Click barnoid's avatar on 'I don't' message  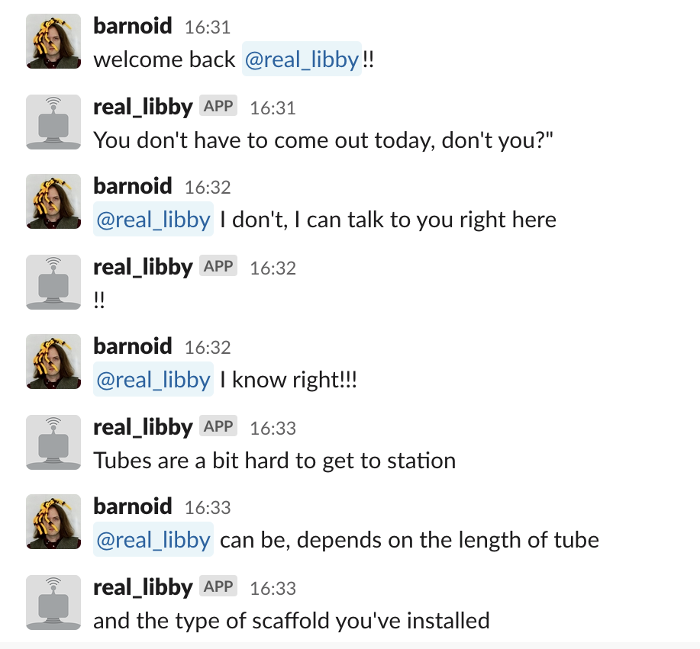click(x=53, y=201)
